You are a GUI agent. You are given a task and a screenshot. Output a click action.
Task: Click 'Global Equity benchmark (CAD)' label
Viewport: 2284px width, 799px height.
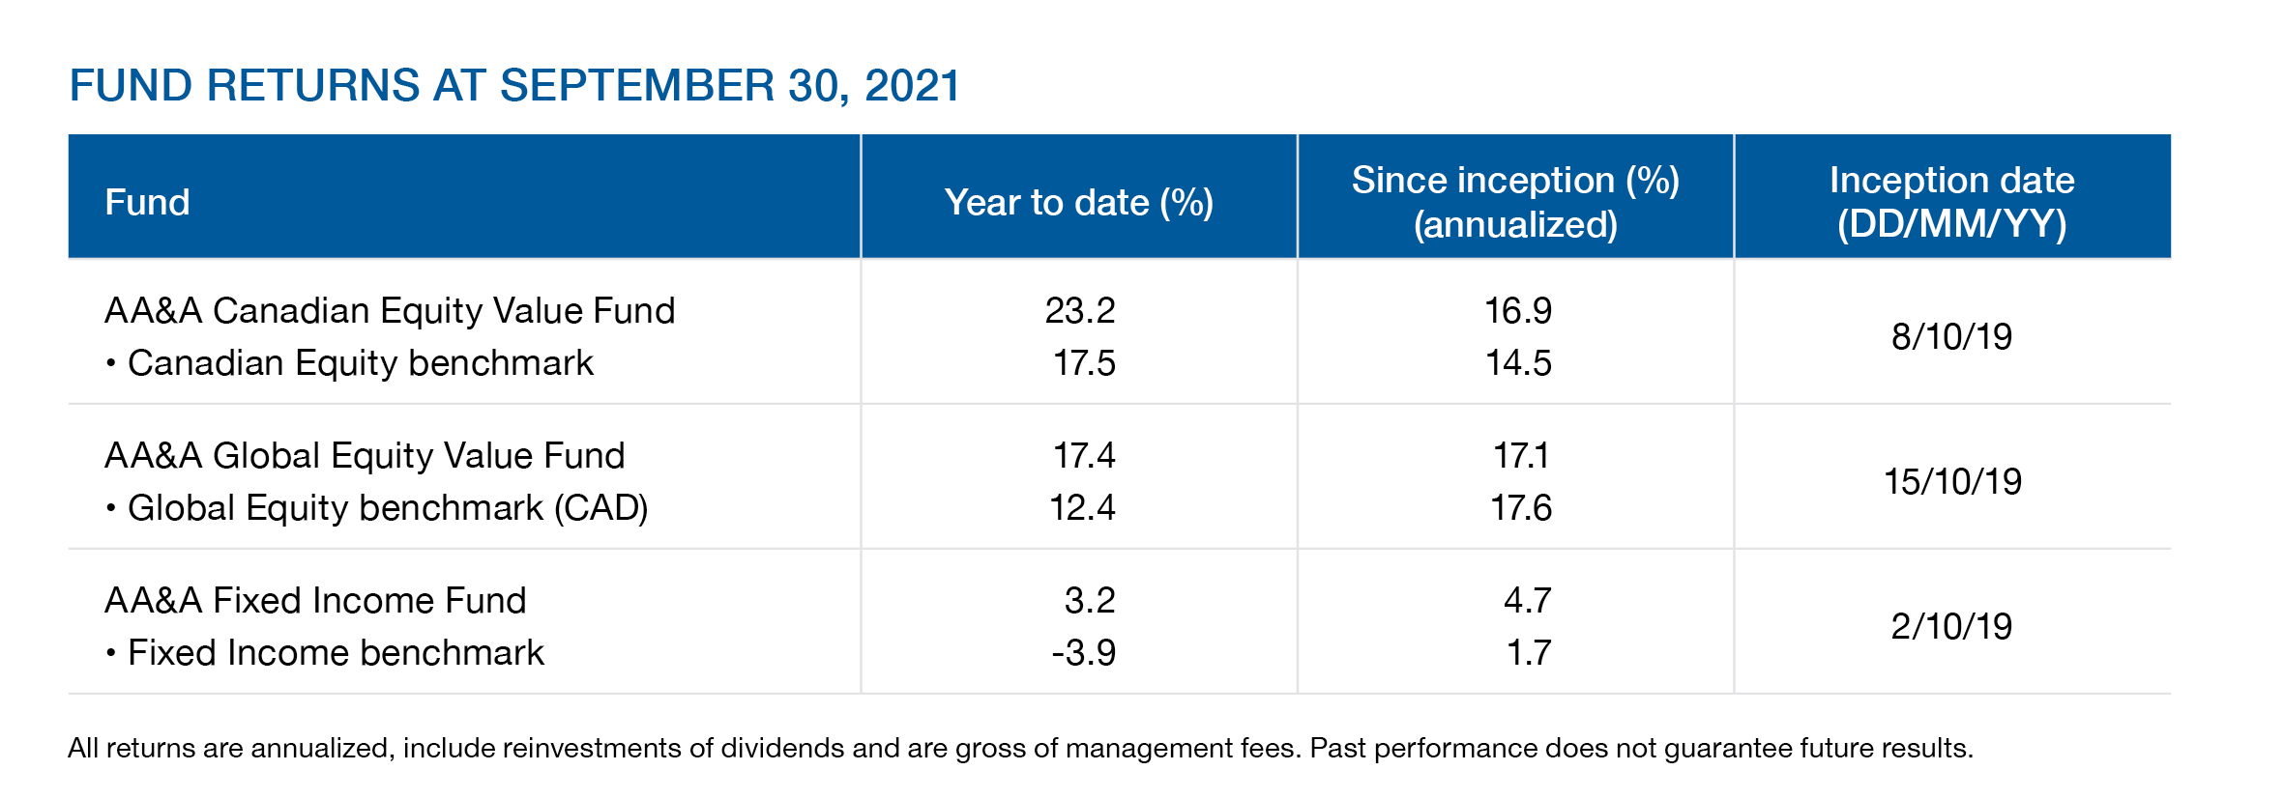[x=387, y=508]
